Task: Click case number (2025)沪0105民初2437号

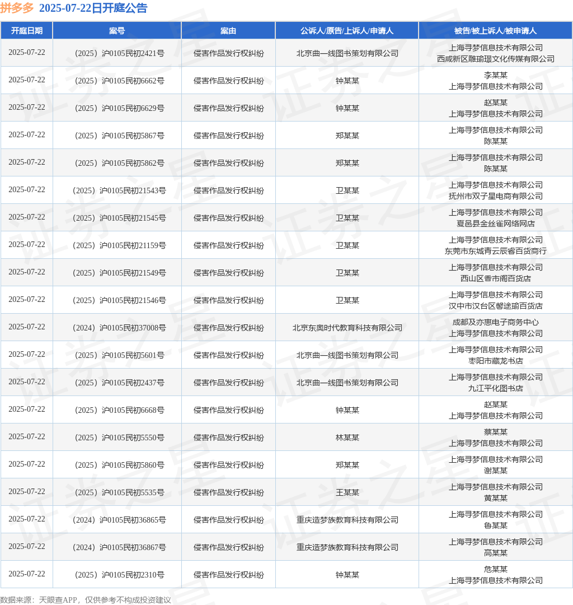Action: [x=119, y=383]
